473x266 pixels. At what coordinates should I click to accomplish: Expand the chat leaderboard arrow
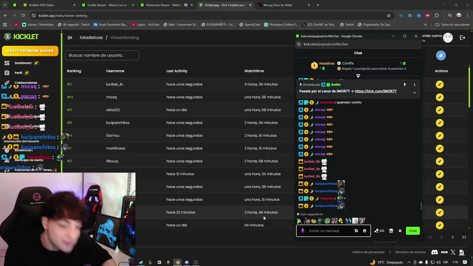[x=358, y=76]
